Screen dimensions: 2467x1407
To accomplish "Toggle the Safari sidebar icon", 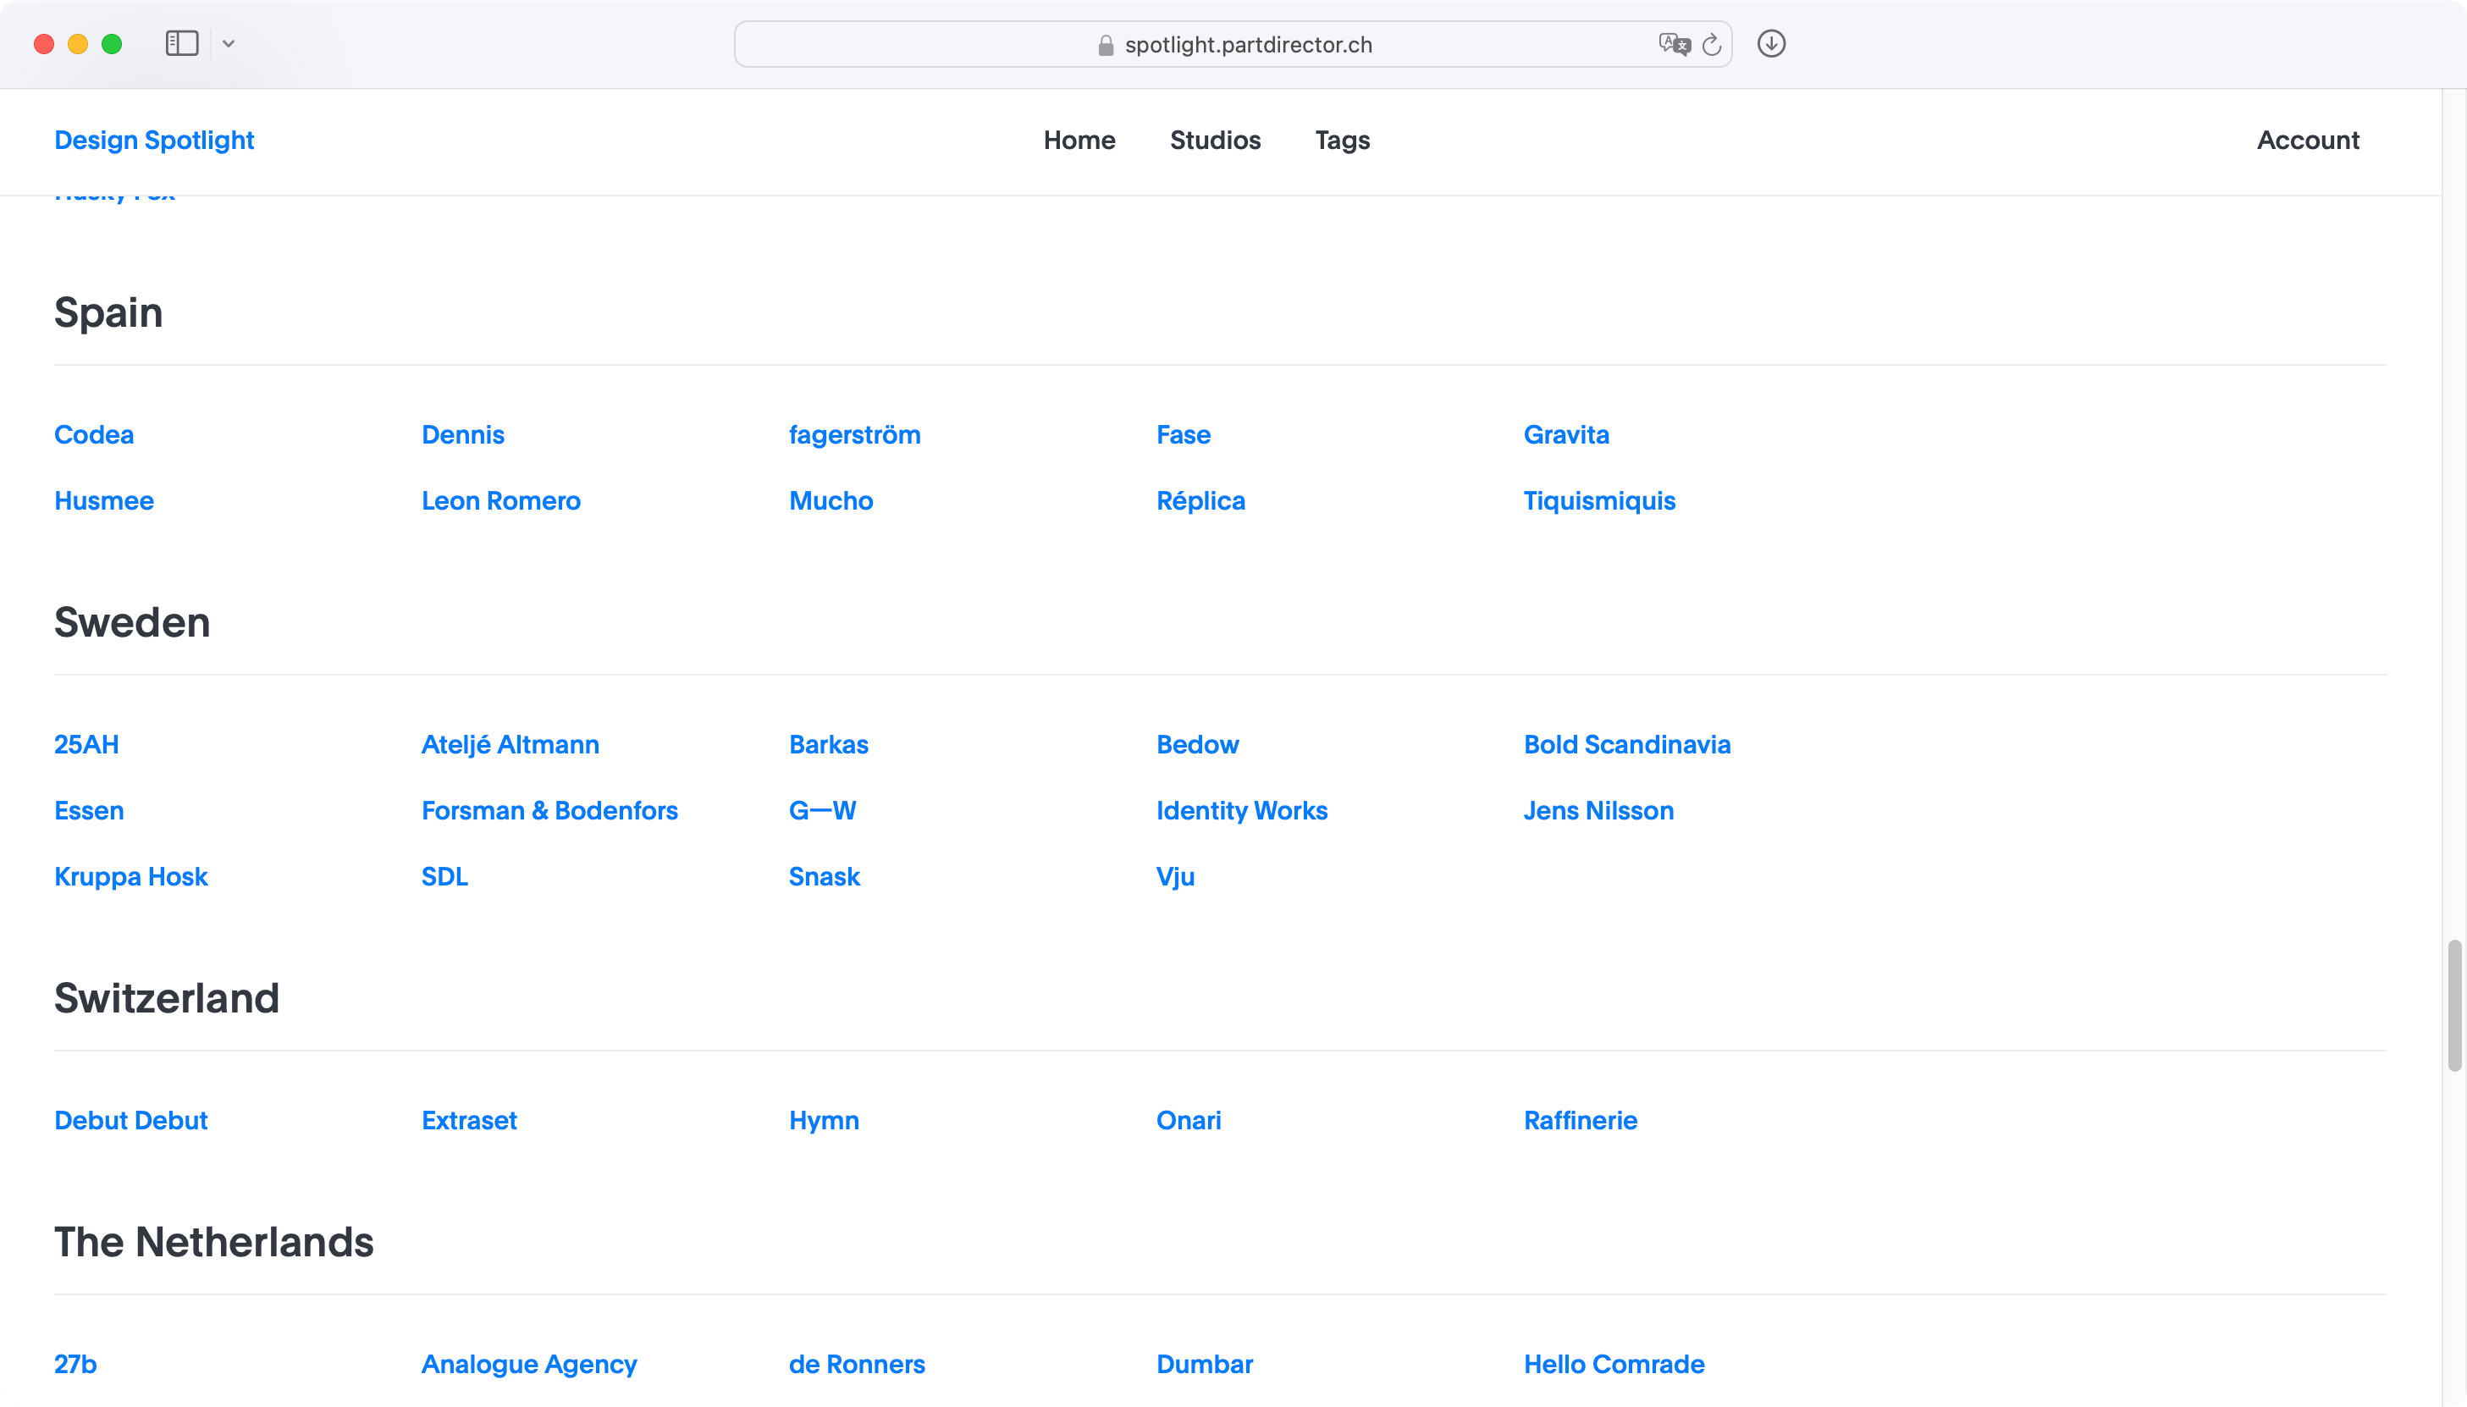I will tap(182, 43).
